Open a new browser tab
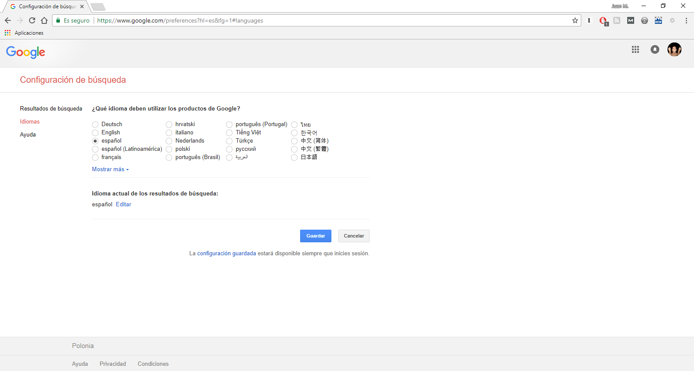 98,7
